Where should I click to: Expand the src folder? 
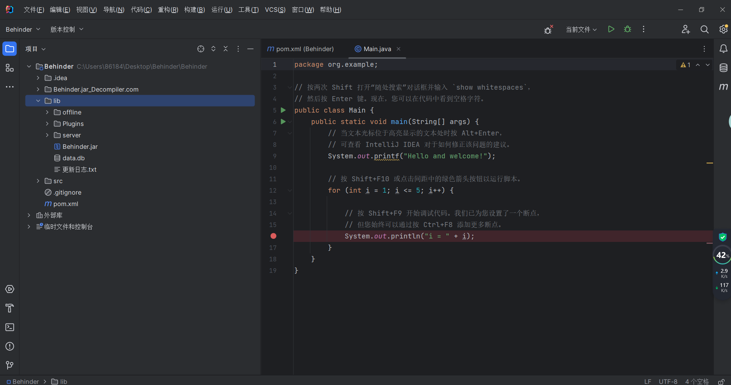(x=38, y=181)
